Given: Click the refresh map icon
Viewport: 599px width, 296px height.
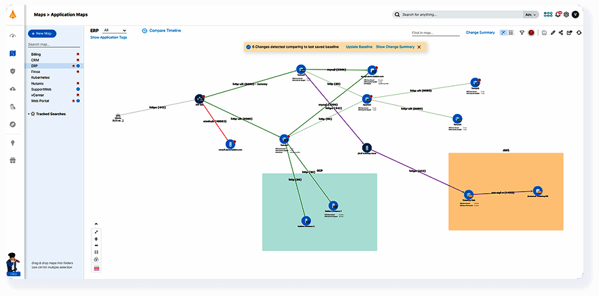Looking at the screenshot, I should (579, 33).
